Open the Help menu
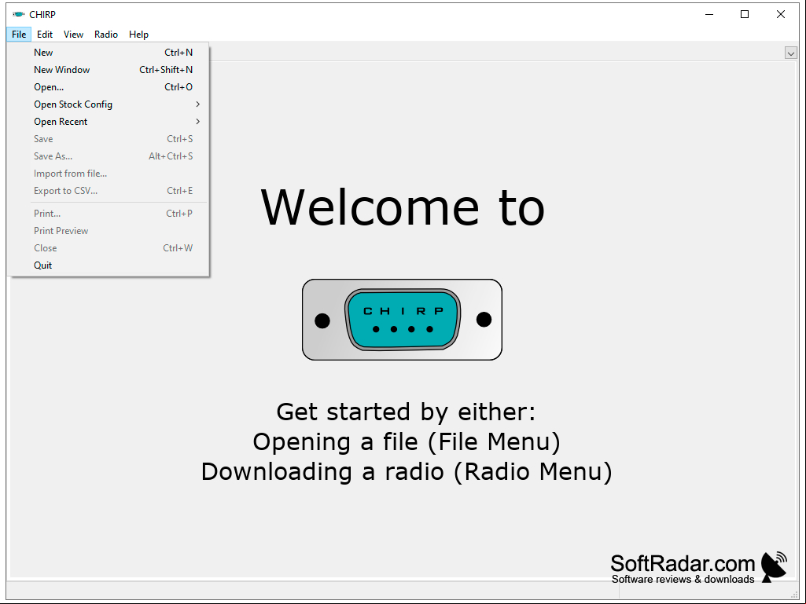Viewport: 806px width, 604px height. 138,35
